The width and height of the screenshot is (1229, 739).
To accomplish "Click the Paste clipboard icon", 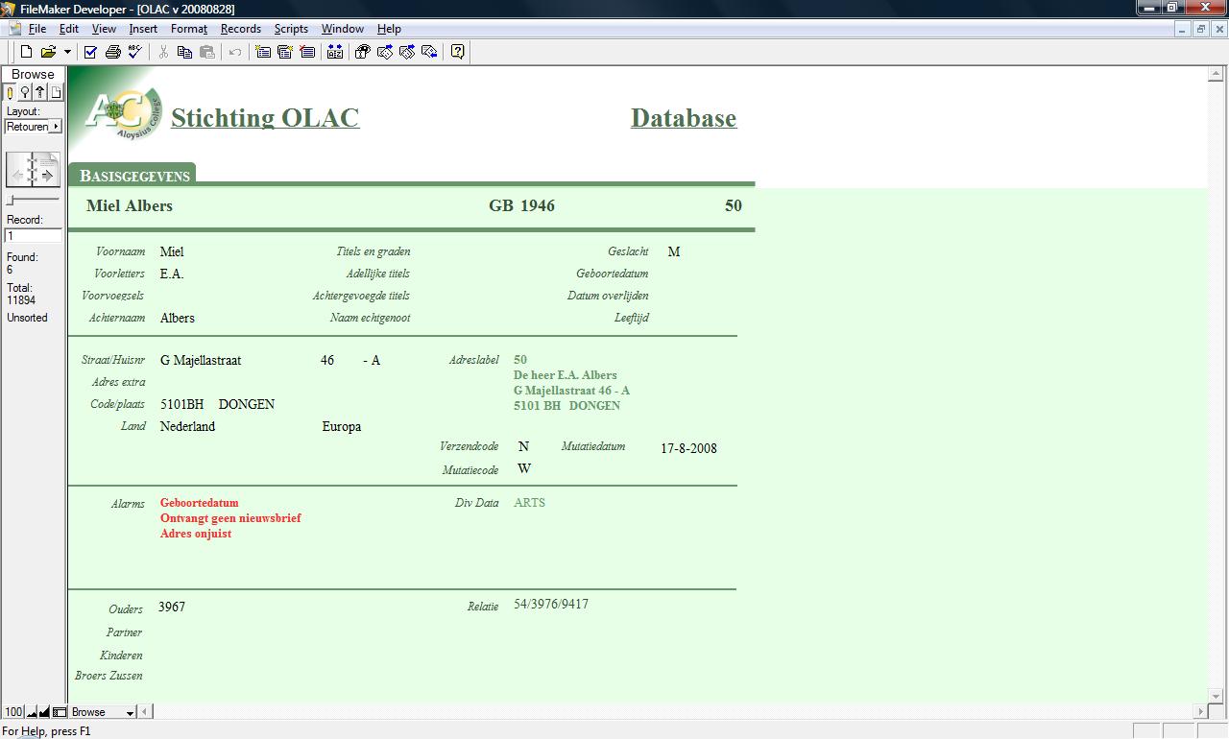I will coord(206,52).
